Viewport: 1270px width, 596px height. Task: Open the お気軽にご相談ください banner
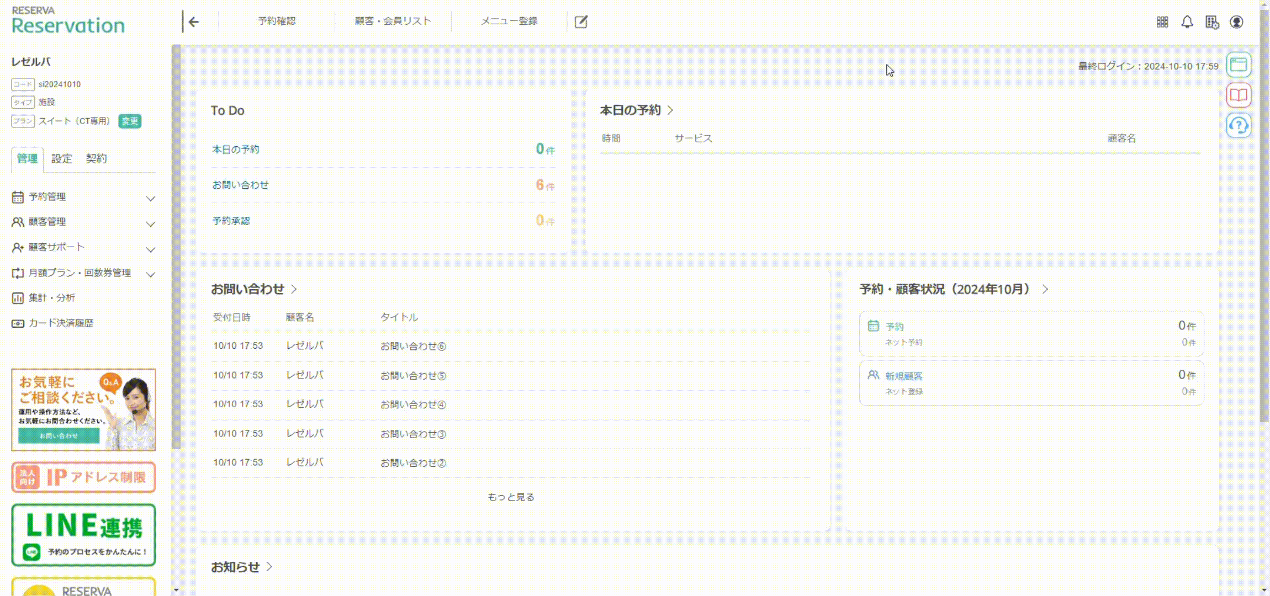pyautogui.click(x=83, y=409)
